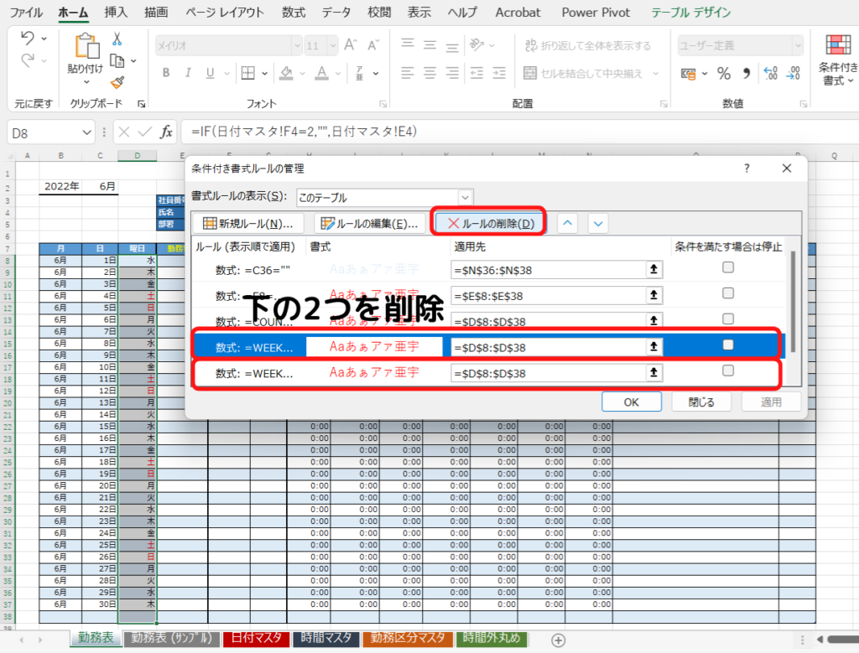Click the add new sheet plus icon
The height and width of the screenshot is (653, 859).
(558, 640)
